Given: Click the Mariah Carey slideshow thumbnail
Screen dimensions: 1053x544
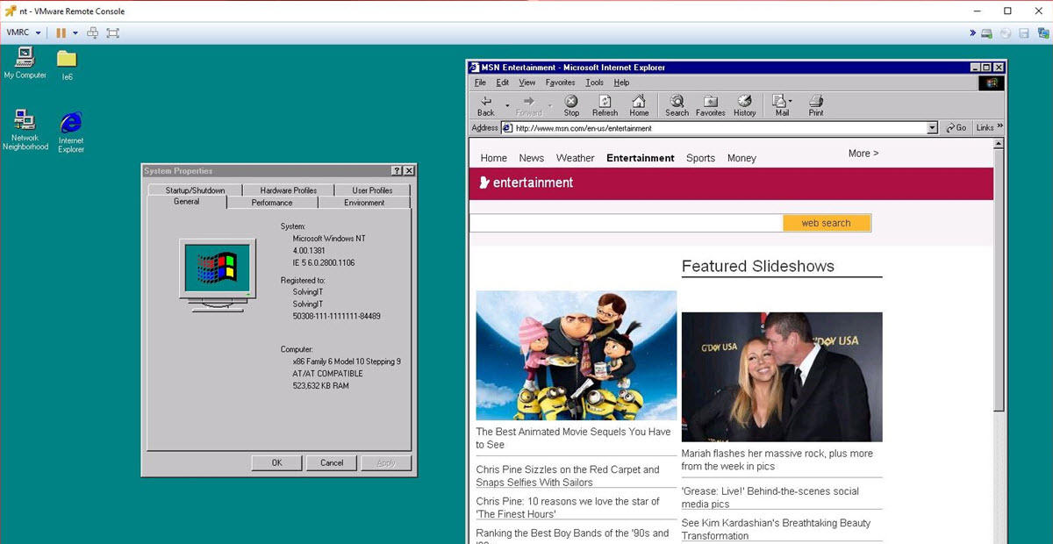Looking at the screenshot, I should (x=782, y=376).
